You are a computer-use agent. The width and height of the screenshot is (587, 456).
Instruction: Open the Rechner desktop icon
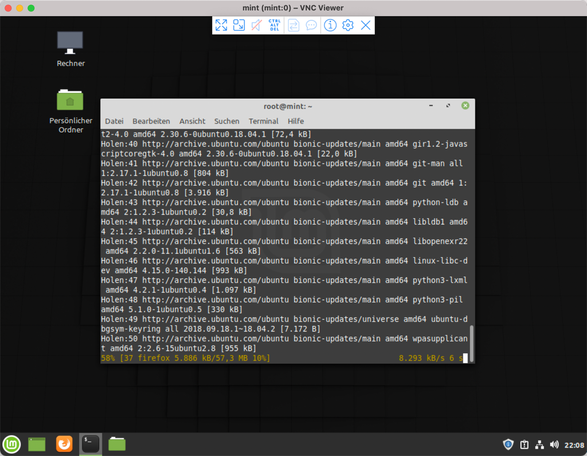point(71,49)
